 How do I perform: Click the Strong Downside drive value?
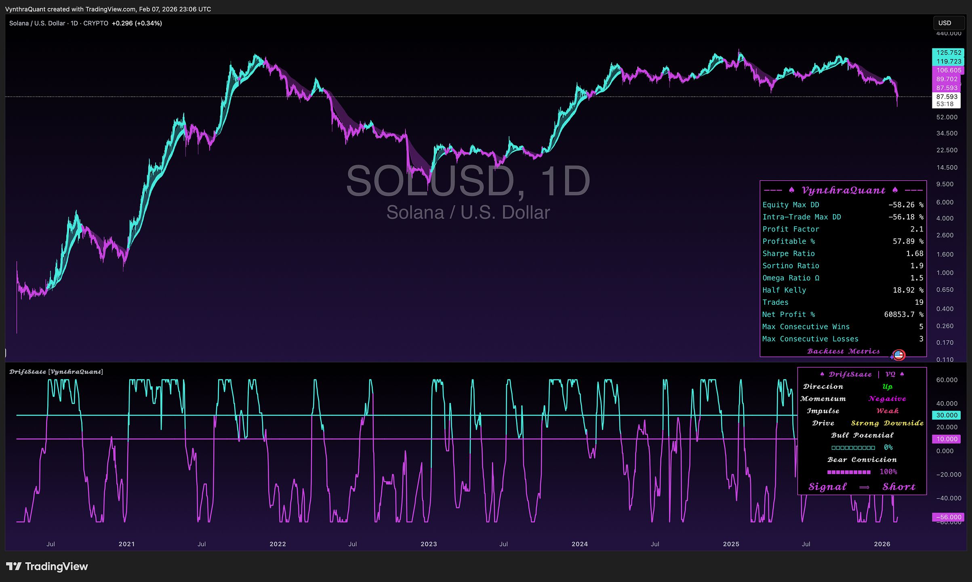tap(887, 423)
